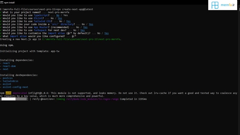Click the 'react' dependency entry
Image resolution: width=240 pixels, height=135 pixels.
[6, 63]
